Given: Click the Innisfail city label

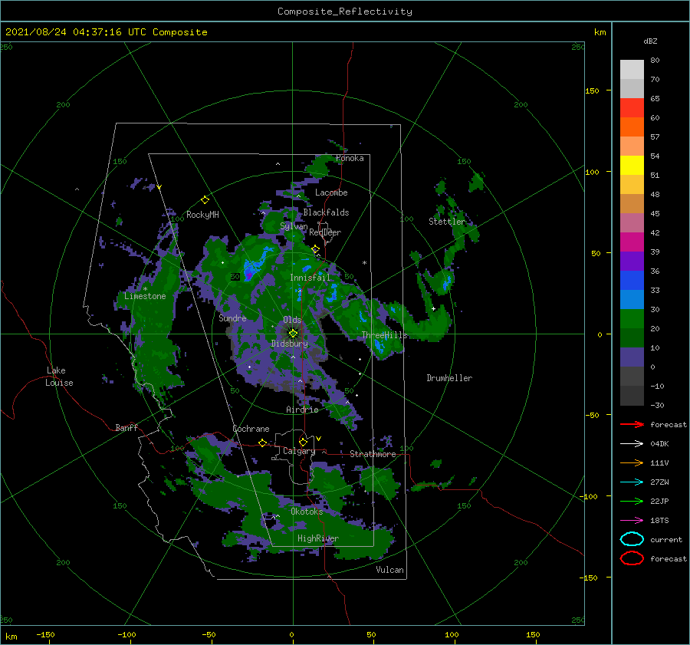Looking at the screenshot, I should tap(310, 278).
